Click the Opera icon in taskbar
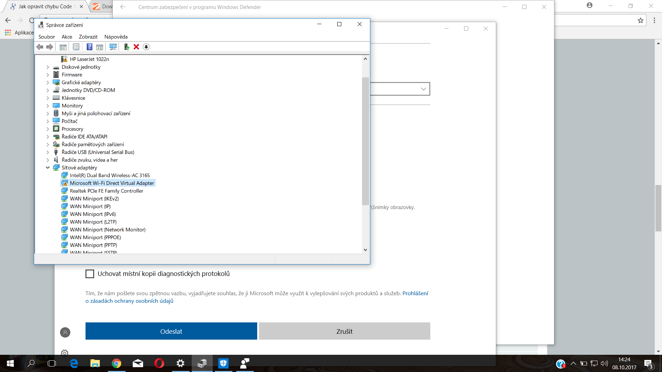 159,363
